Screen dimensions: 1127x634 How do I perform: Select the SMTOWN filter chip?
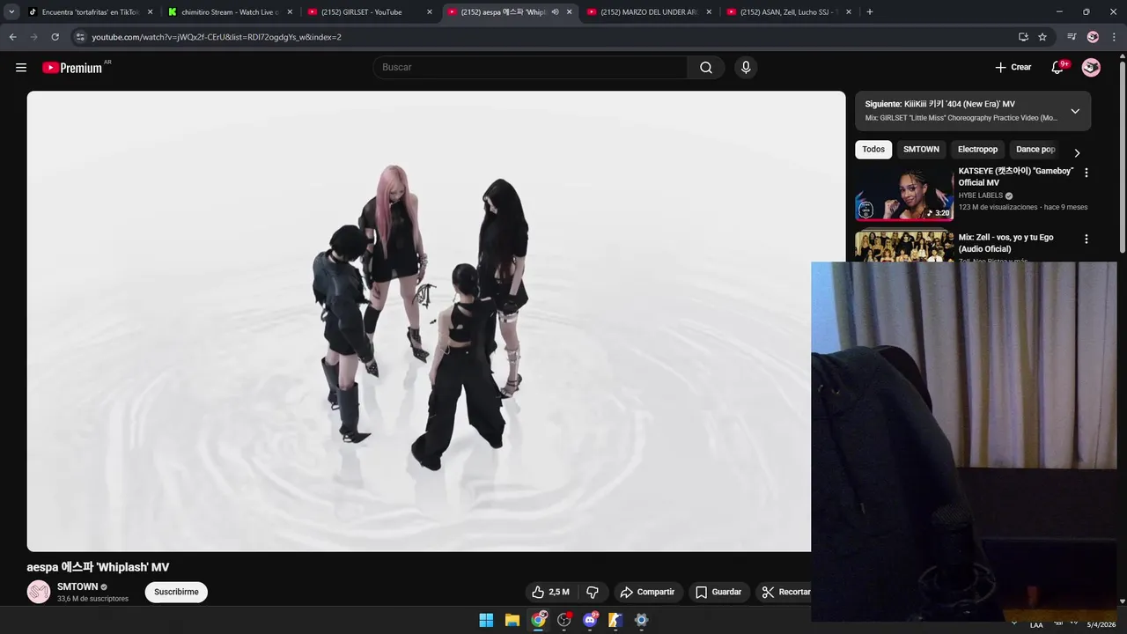tap(921, 150)
